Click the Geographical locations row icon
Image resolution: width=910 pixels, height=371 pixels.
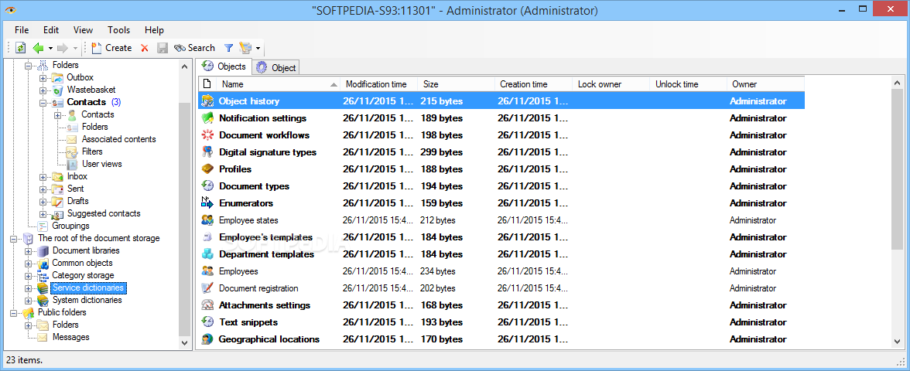click(207, 339)
